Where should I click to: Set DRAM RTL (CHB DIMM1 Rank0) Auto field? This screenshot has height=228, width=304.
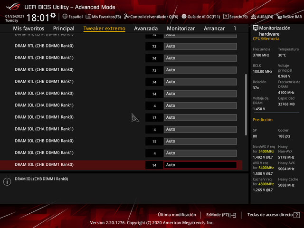click(200, 70)
